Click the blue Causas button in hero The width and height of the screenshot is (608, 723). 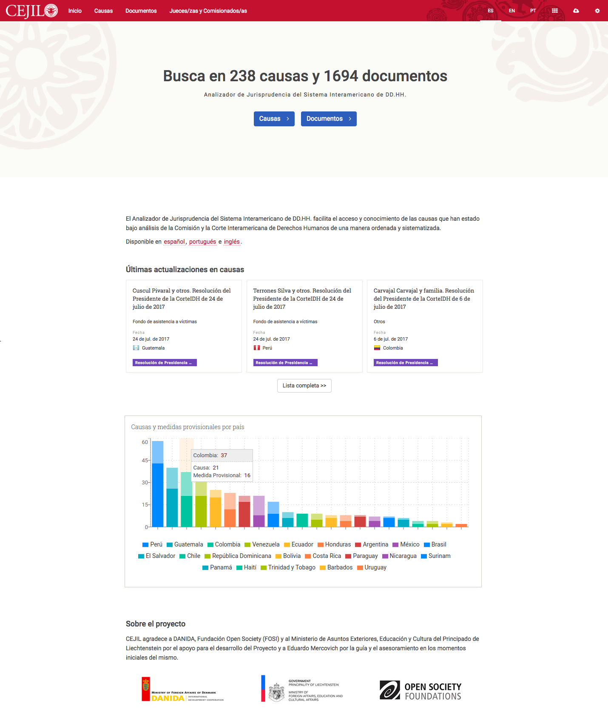pyautogui.click(x=274, y=119)
